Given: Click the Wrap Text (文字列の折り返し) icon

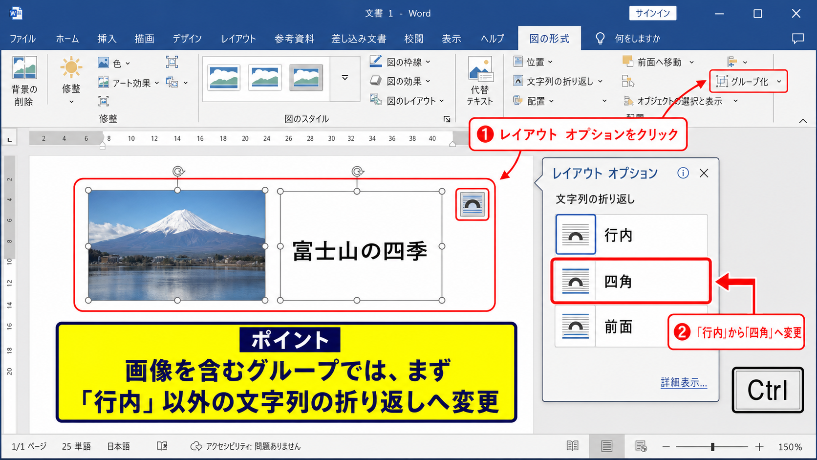Looking at the screenshot, I should pyautogui.click(x=518, y=81).
